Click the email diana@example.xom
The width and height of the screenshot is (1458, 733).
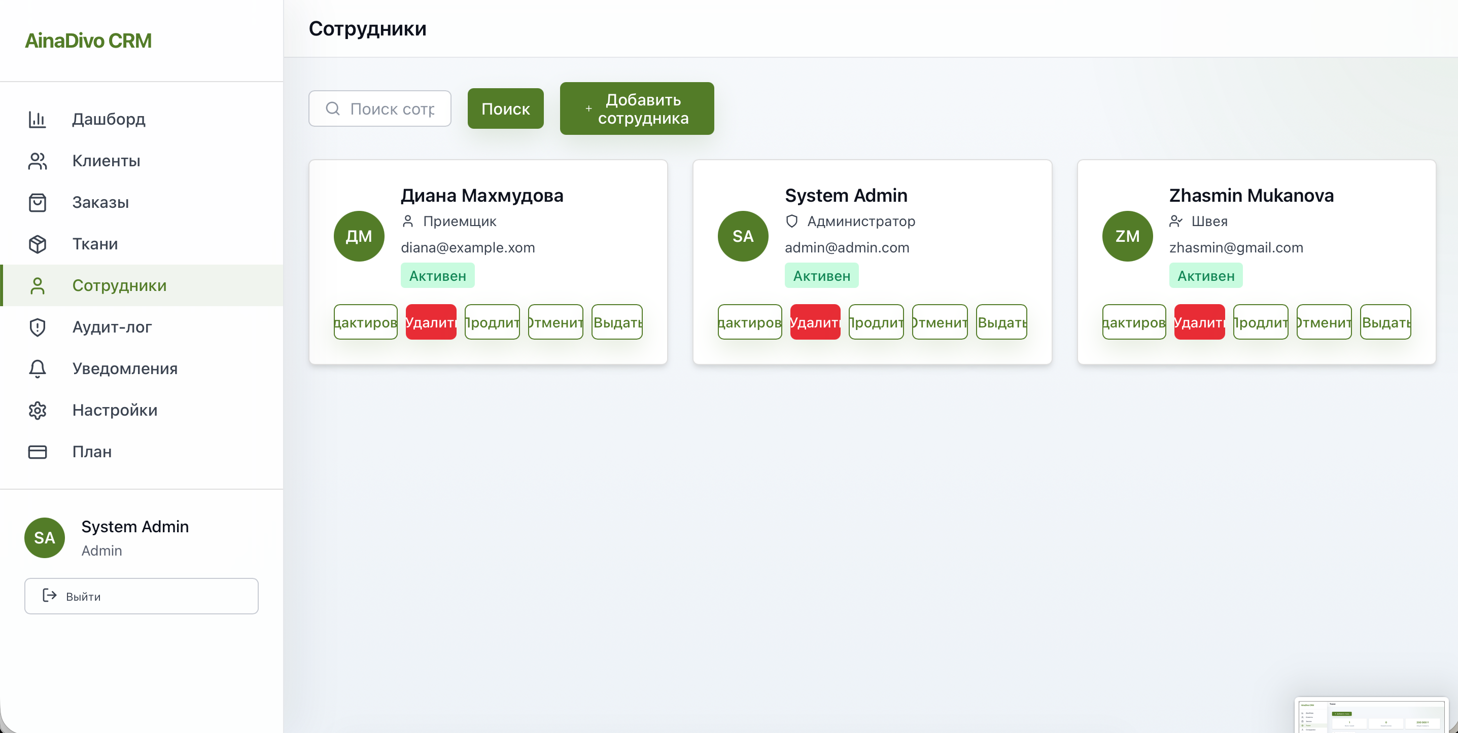click(x=468, y=248)
